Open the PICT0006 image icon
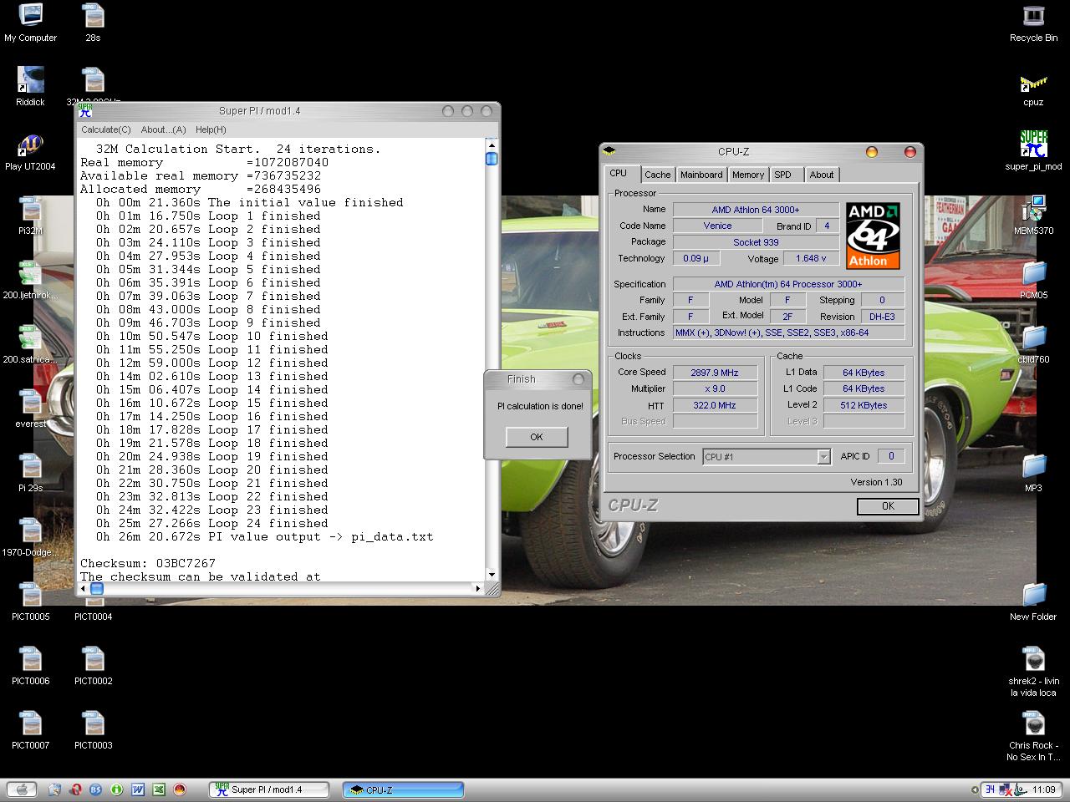1070x802 pixels. (x=30, y=666)
